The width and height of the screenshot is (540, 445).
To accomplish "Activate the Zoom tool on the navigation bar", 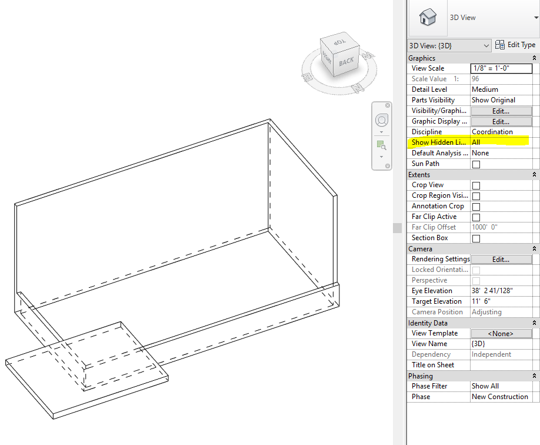I will 382,145.
